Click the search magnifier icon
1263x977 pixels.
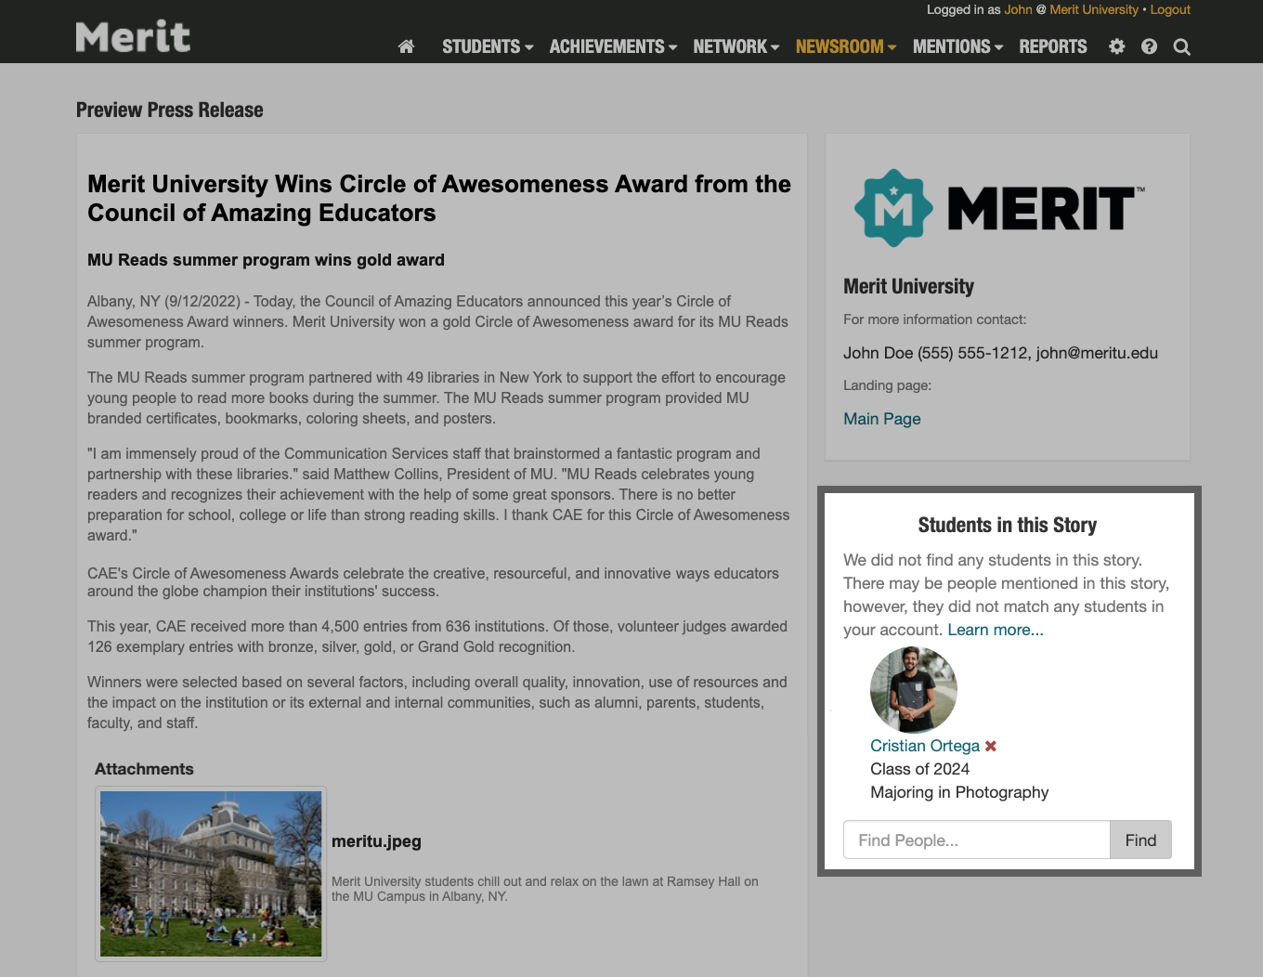point(1181,46)
